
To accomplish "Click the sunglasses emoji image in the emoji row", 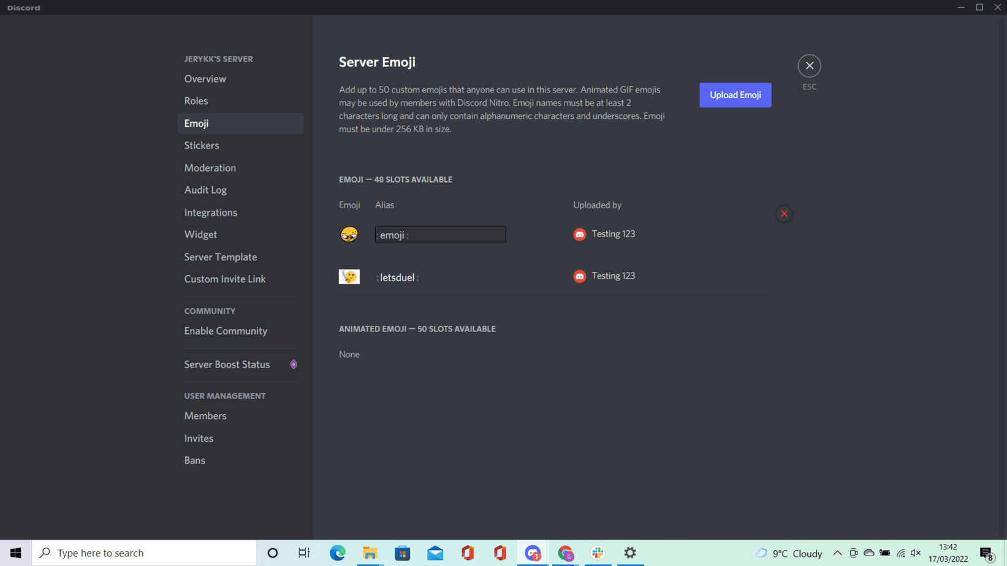I will [349, 234].
